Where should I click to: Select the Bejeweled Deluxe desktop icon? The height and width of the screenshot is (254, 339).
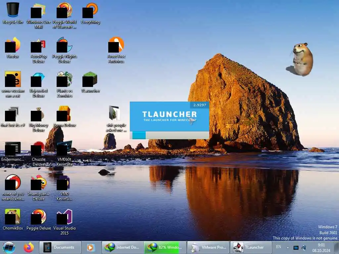[x=38, y=84]
